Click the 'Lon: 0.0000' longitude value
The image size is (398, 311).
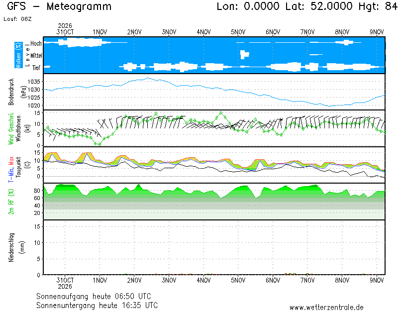tap(248, 6)
